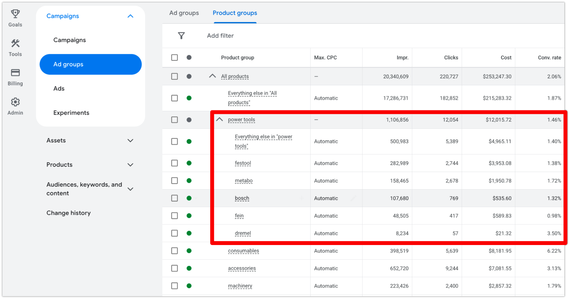Tick the select-all header checkbox
571x299 pixels.
point(175,57)
